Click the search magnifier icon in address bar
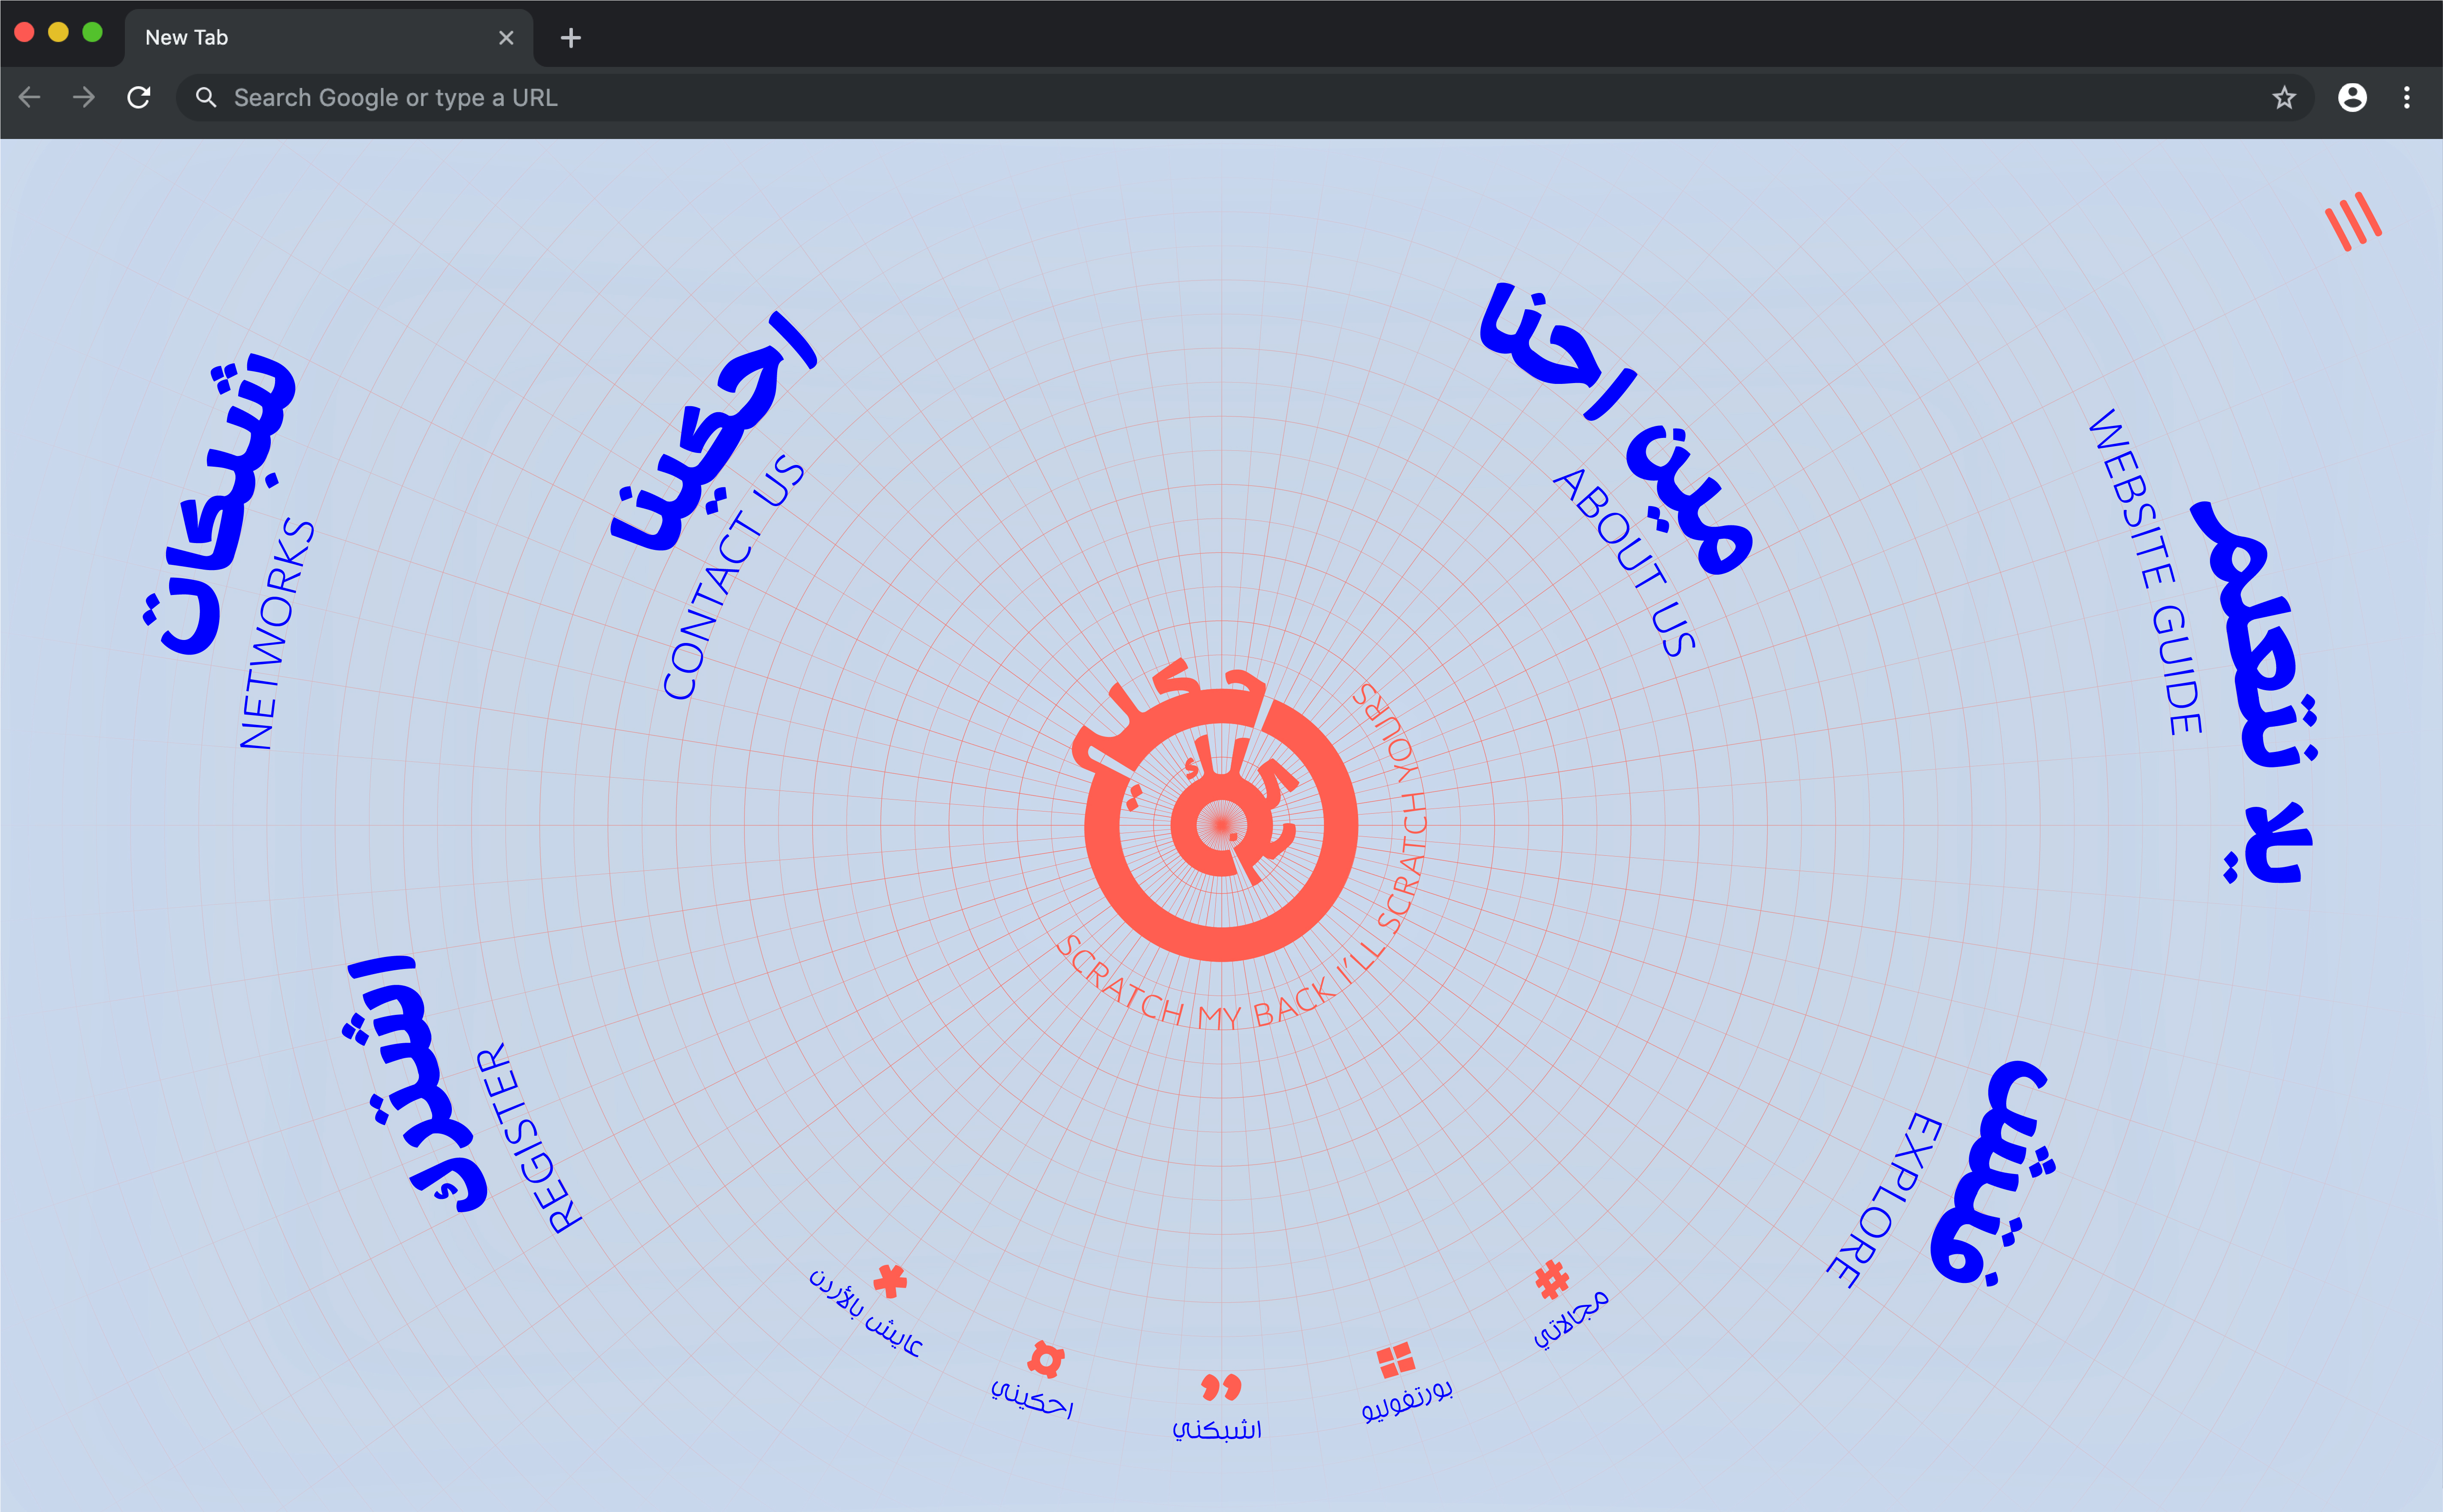This screenshot has width=2443, height=1512. tap(206, 97)
